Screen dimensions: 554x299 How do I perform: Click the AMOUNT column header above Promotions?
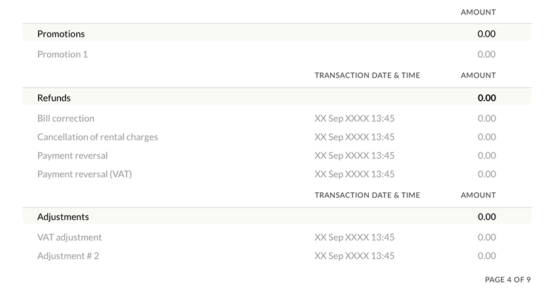pos(478,12)
